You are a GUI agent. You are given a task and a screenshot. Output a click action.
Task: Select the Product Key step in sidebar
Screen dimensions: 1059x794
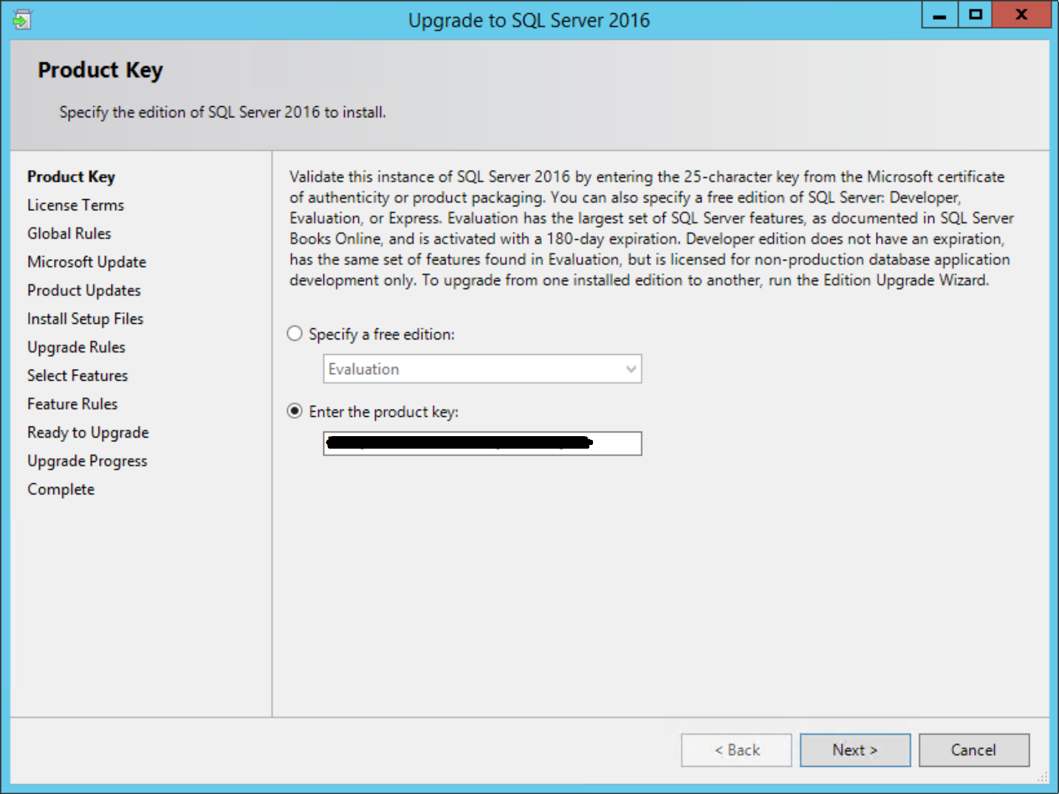tap(71, 177)
